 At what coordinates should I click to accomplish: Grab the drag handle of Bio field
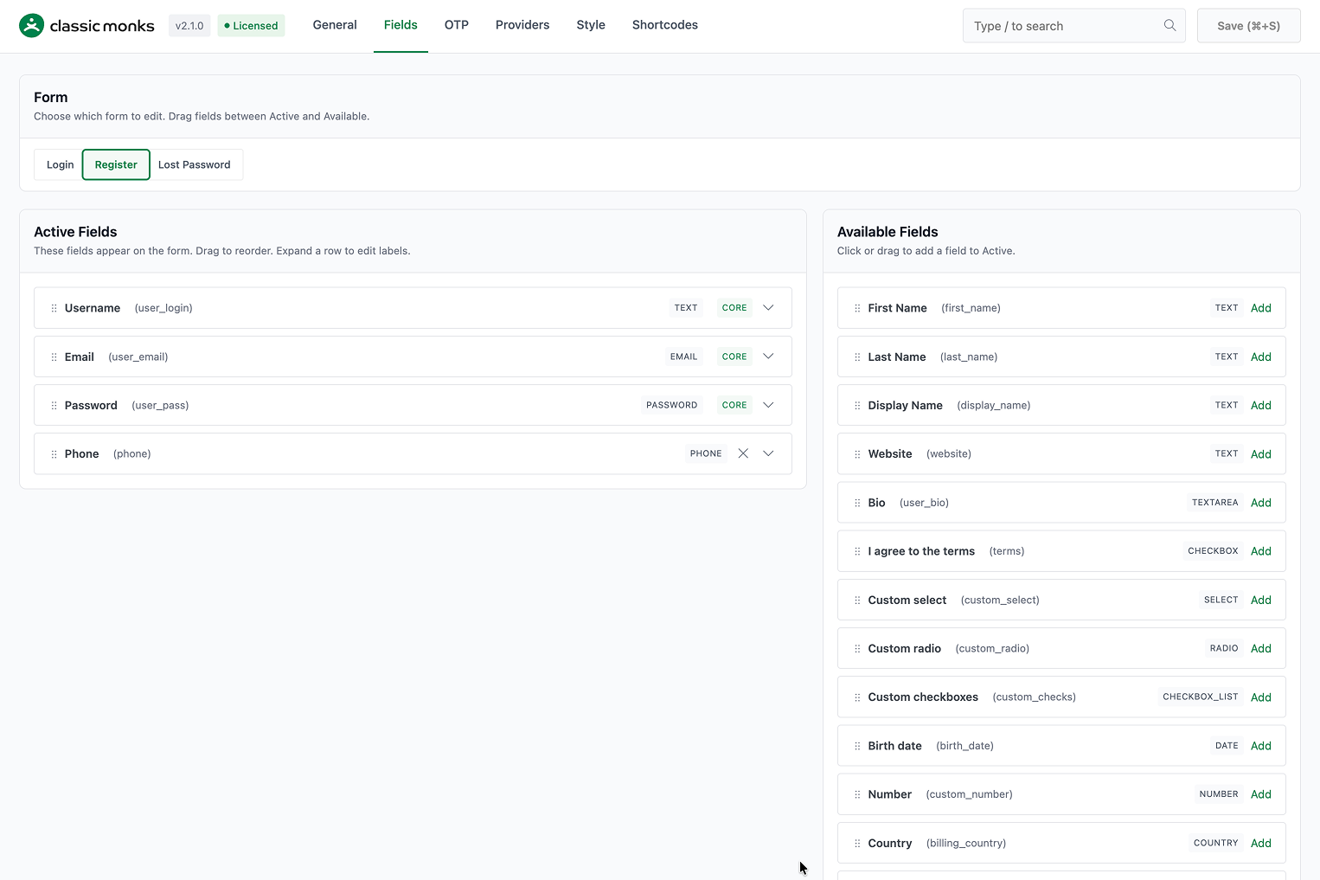tap(857, 503)
